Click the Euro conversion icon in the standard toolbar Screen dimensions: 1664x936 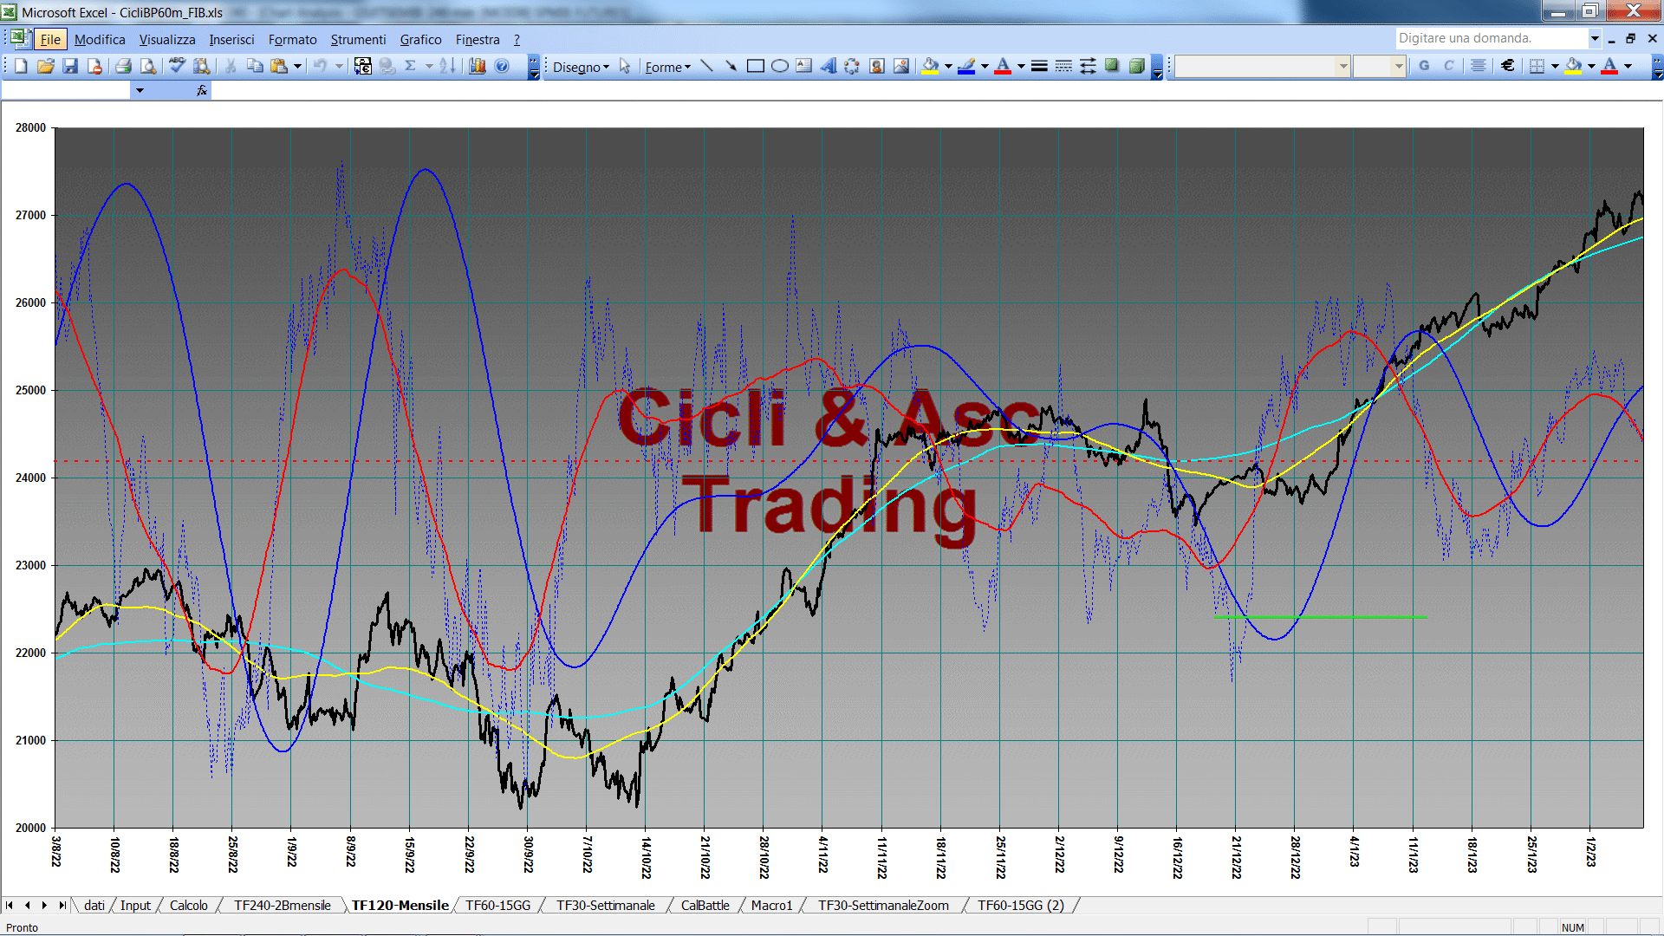(x=363, y=66)
